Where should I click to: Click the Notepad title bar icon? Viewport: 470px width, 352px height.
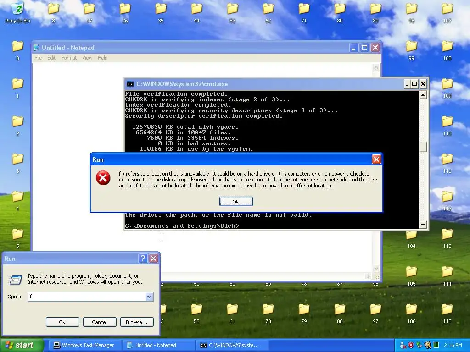click(x=36, y=48)
